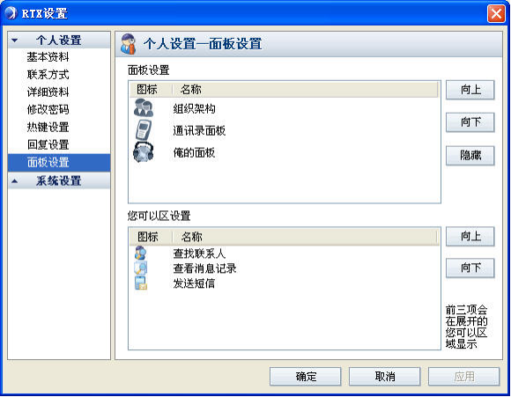Select the 发送短信 icon
The image size is (511, 397).
(140, 283)
